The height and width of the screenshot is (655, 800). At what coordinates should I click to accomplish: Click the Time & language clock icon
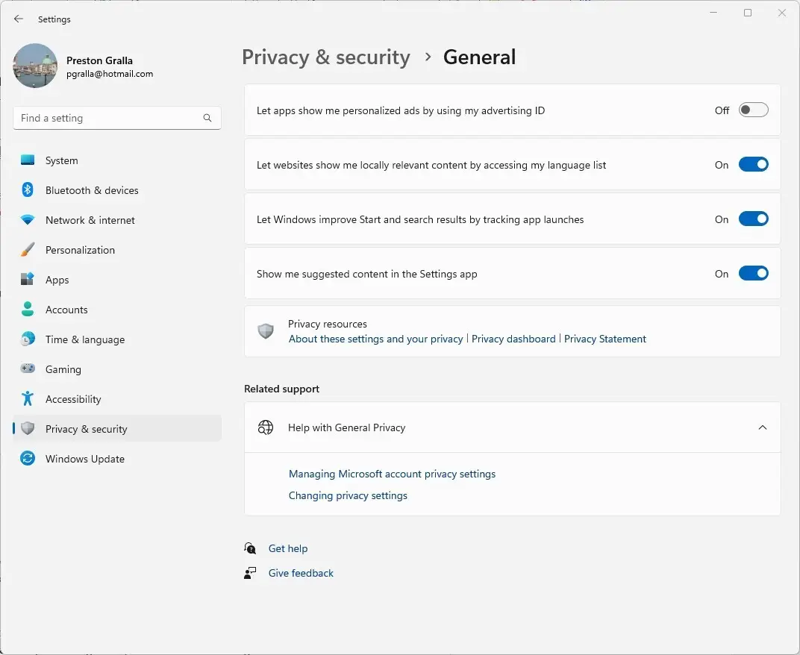click(x=28, y=339)
